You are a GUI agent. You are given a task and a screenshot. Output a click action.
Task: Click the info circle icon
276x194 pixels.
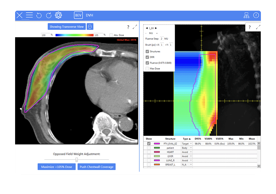[x=256, y=15]
